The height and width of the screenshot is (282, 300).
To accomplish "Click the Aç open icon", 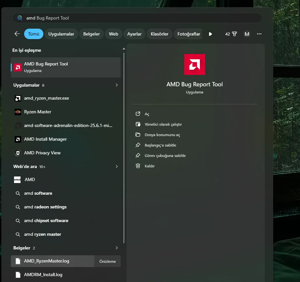I will (138, 114).
